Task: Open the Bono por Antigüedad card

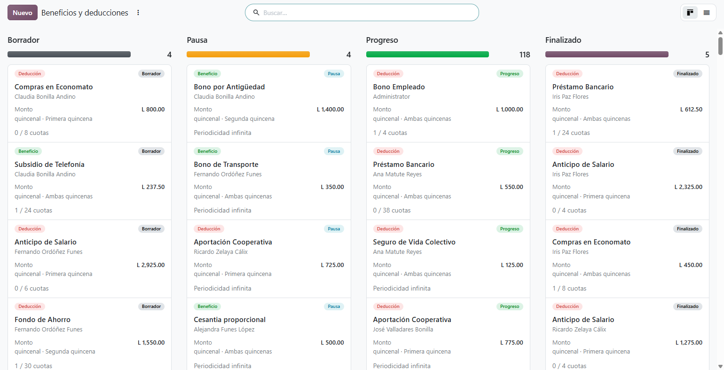Action: click(269, 103)
